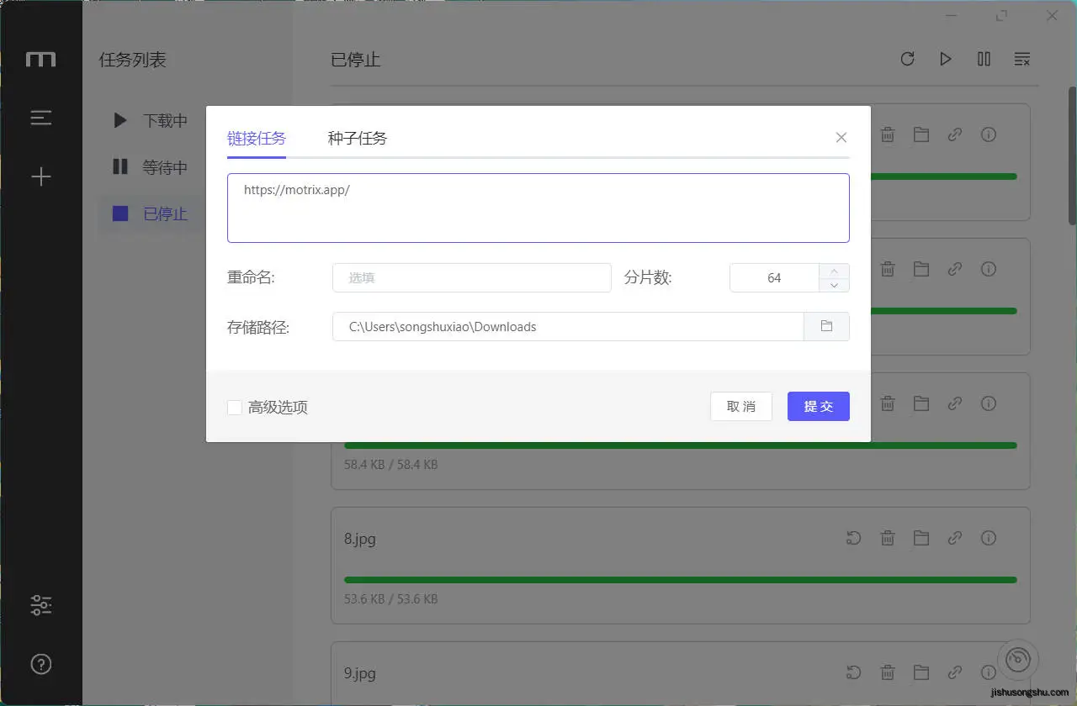Decrease 分片数 with the down arrow
Viewport: 1077px width, 706px height.
pos(834,285)
